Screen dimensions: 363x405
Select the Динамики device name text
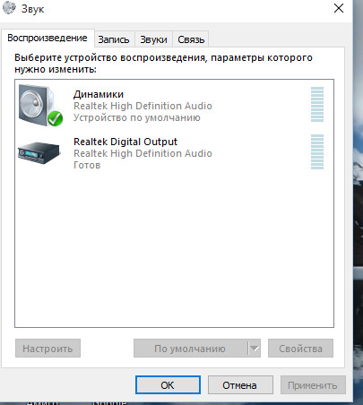pos(99,94)
